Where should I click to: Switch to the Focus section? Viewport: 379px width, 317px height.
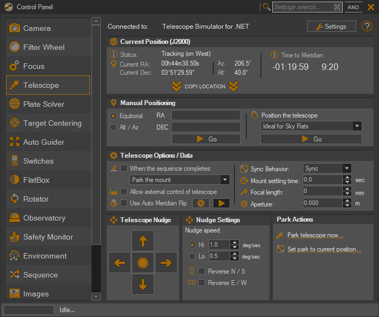48,66
